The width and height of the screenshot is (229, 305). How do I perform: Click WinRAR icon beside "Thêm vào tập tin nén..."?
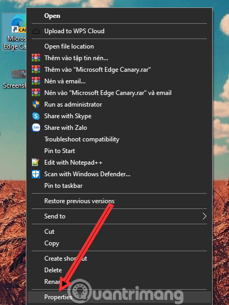[x=36, y=58]
